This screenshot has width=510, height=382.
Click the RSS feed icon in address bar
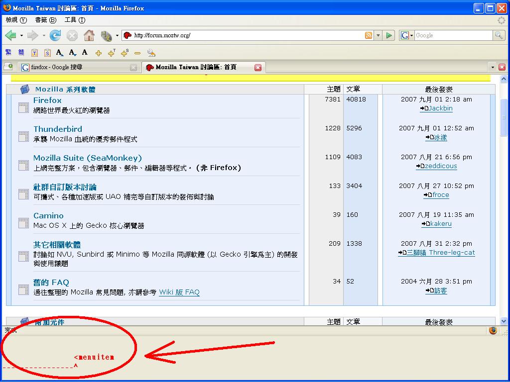pyautogui.click(x=369, y=35)
